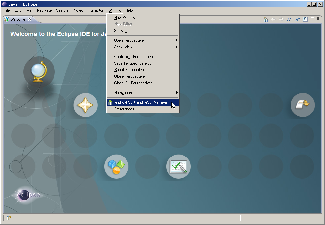The height and width of the screenshot is (225, 325).
Task: Click the Home icon in Welcome toolbar
Action: 266,19
